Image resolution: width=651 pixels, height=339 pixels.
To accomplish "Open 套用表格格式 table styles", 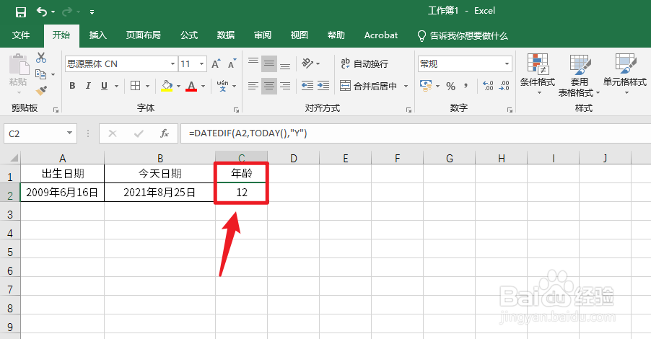I will pos(579,75).
